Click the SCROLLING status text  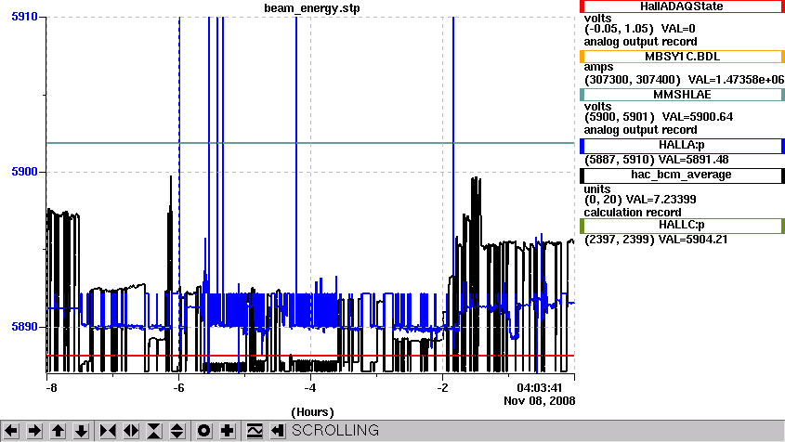coord(335,431)
